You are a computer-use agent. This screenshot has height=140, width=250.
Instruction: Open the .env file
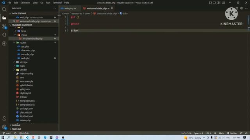click(22, 77)
